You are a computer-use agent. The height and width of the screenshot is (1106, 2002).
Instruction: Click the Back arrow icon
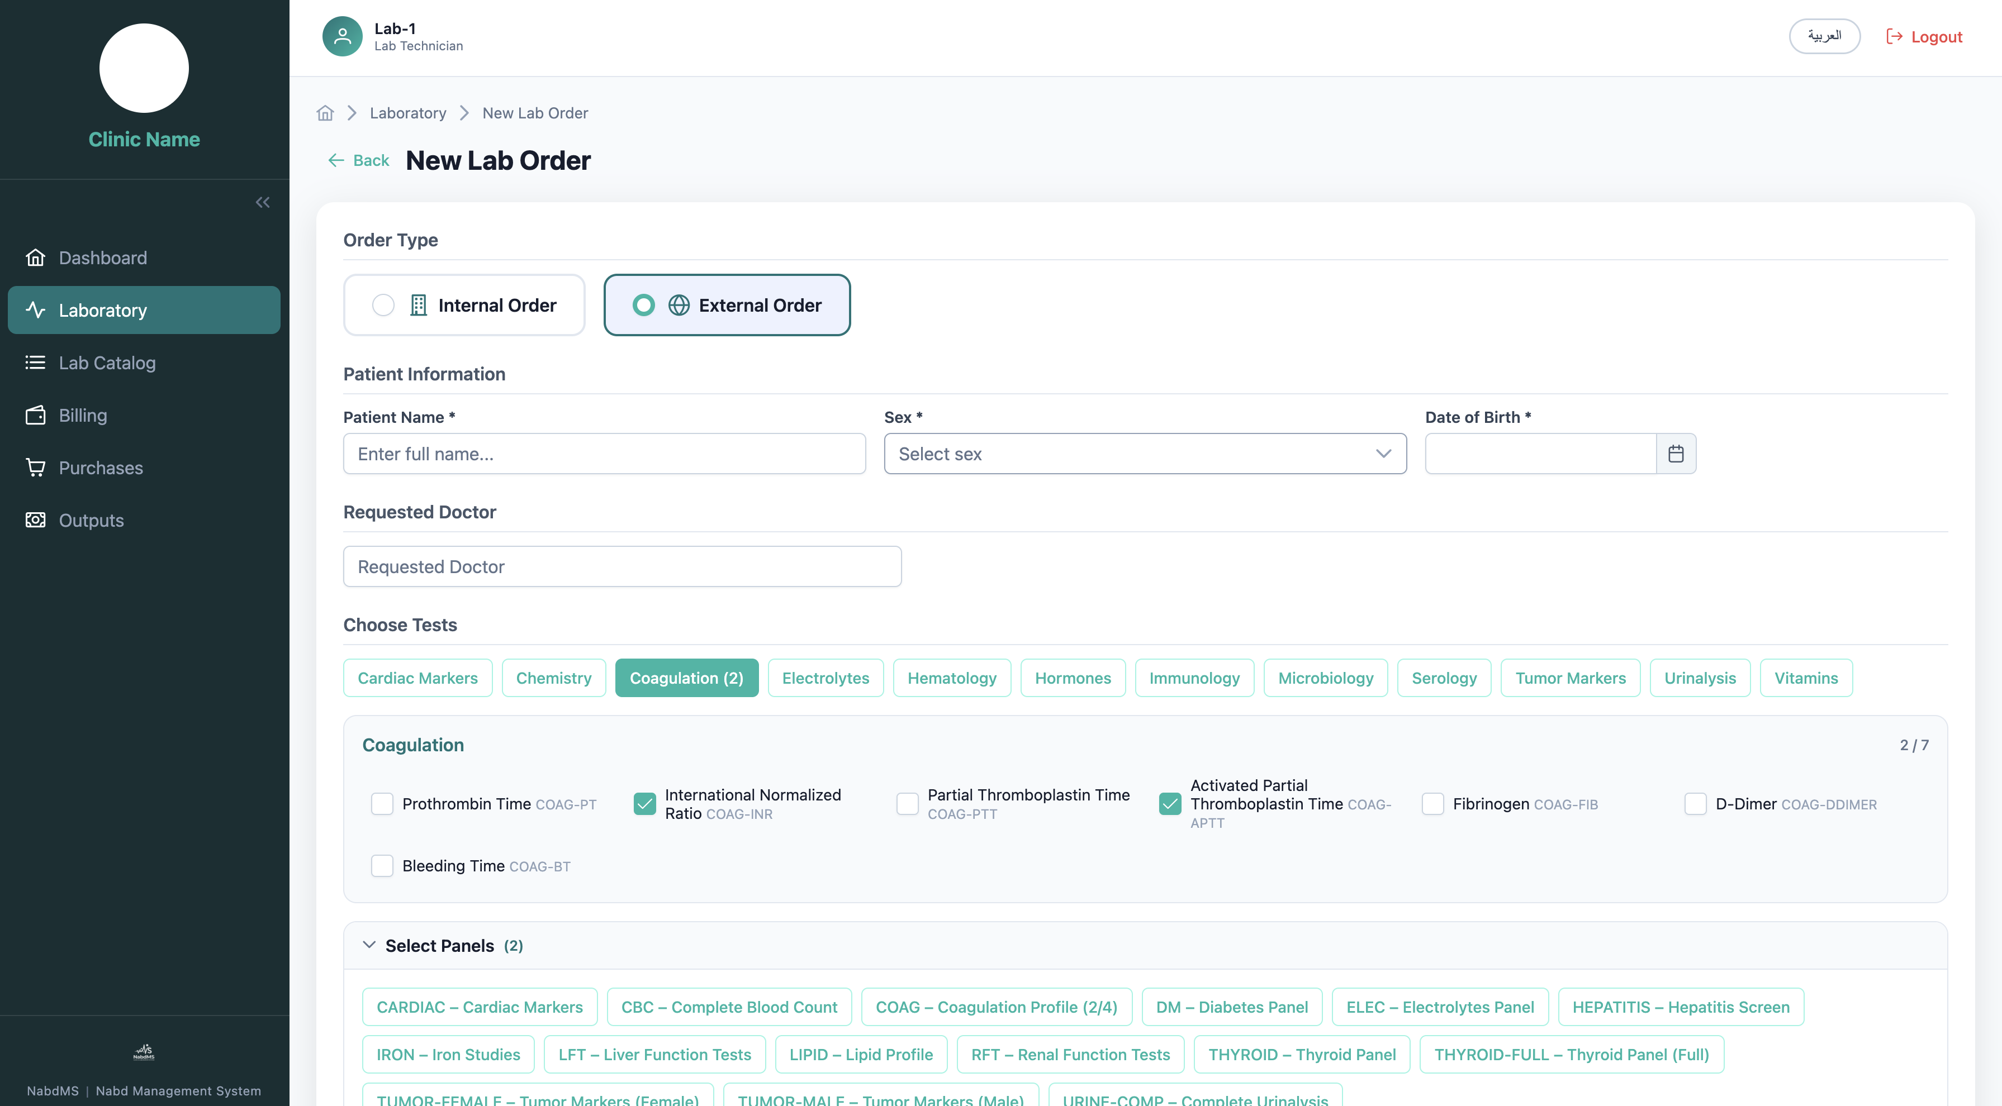click(336, 160)
